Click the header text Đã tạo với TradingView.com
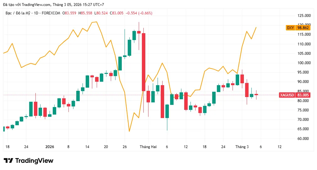Screen dimensions: 317x170 26,4
